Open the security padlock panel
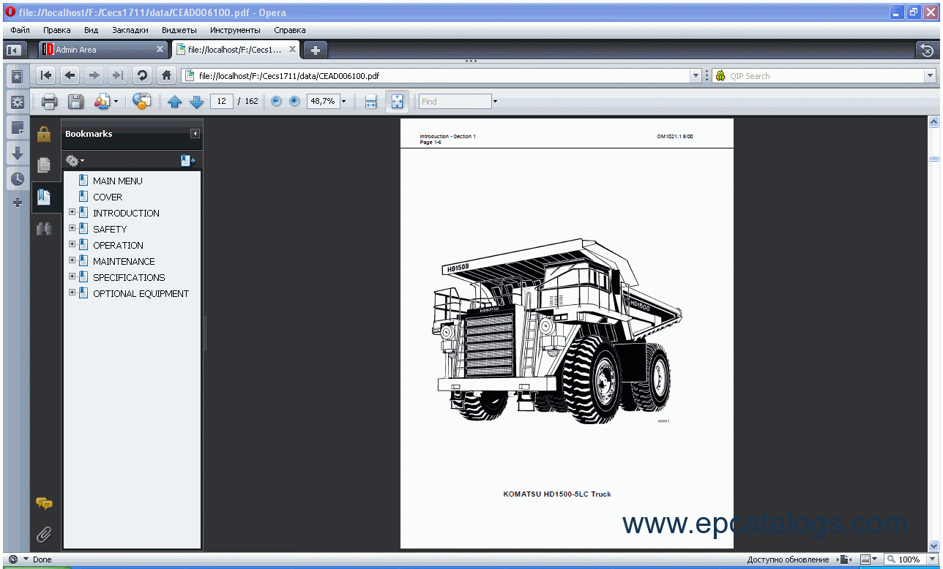Viewport: 943px width, 569px height. (x=44, y=134)
